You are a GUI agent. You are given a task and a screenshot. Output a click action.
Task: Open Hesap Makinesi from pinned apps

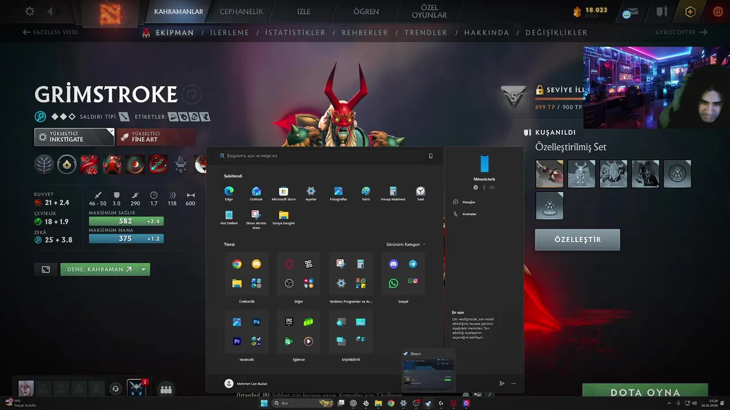pyautogui.click(x=393, y=194)
